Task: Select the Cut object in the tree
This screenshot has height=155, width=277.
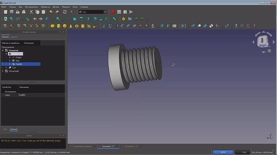Action: point(14,68)
